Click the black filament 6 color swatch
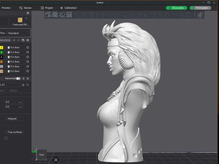Viewport: 219px width, 164px height. 1,57
